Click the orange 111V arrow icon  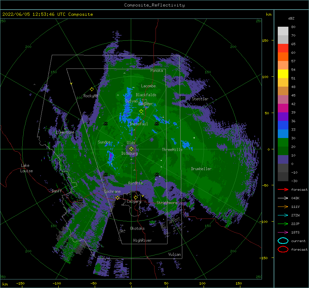point(283,206)
